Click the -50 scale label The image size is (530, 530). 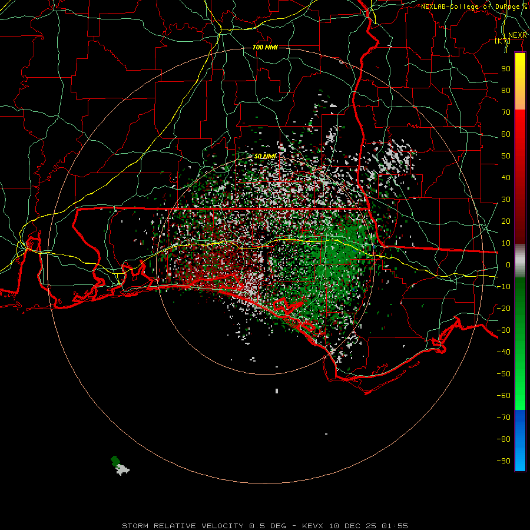503,374
